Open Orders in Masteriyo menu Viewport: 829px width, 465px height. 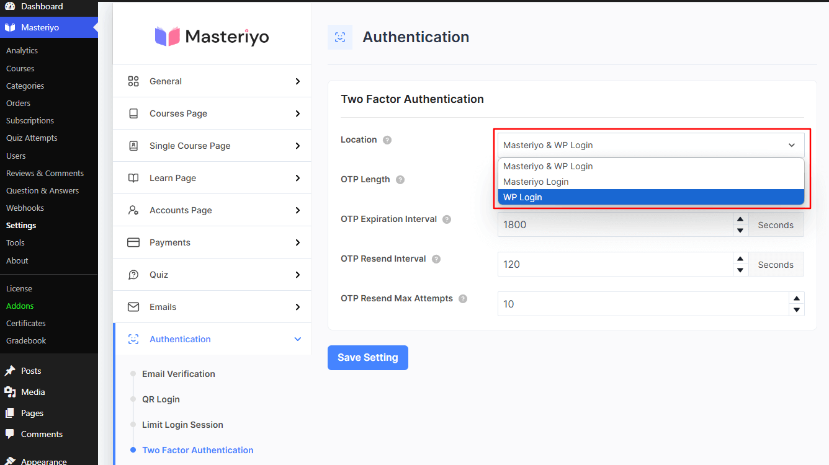pos(18,103)
